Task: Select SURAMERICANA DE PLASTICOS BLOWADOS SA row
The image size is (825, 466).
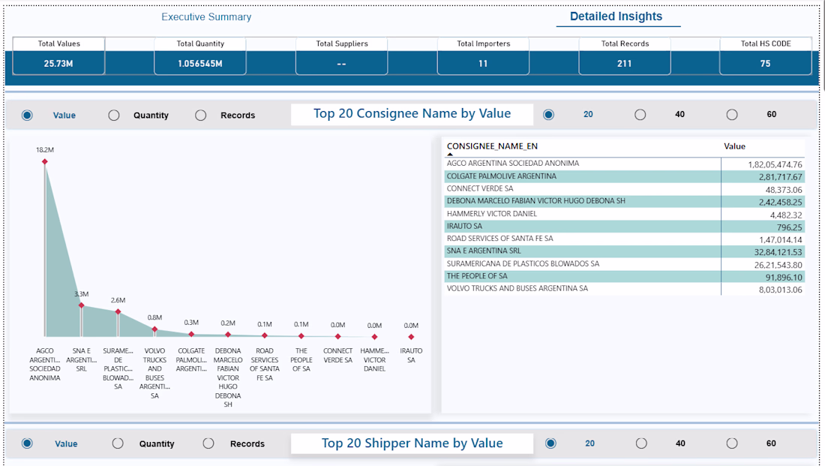Action: (x=625, y=264)
